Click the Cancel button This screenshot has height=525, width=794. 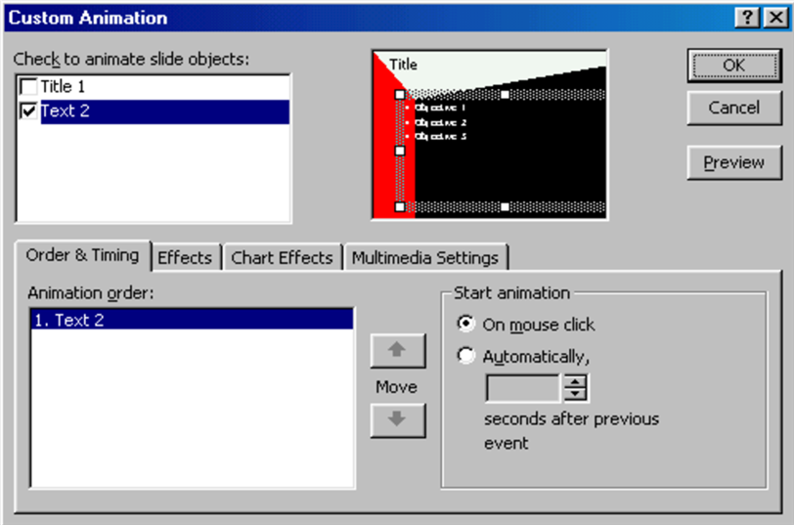pos(733,108)
